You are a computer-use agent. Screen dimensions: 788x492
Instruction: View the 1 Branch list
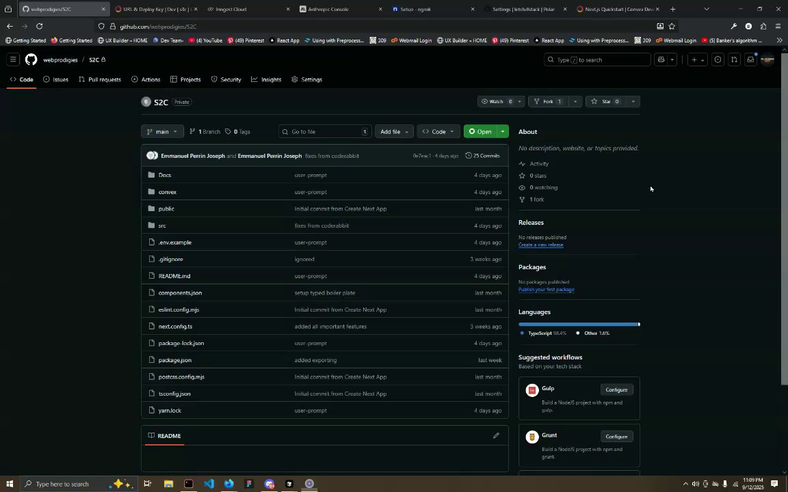click(x=205, y=131)
